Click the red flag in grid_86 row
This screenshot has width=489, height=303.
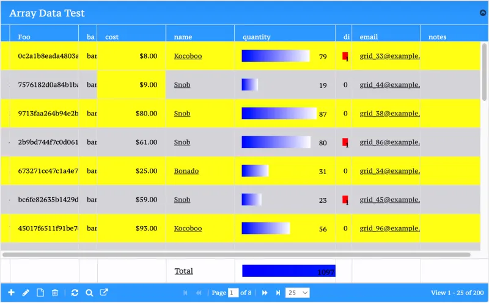point(345,142)
